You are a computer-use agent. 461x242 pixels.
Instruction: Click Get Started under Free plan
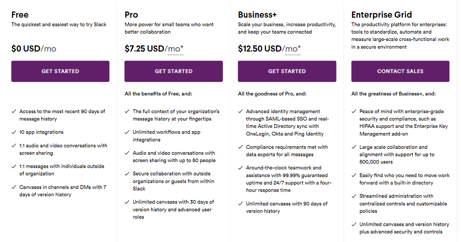[x=60, y=71]
